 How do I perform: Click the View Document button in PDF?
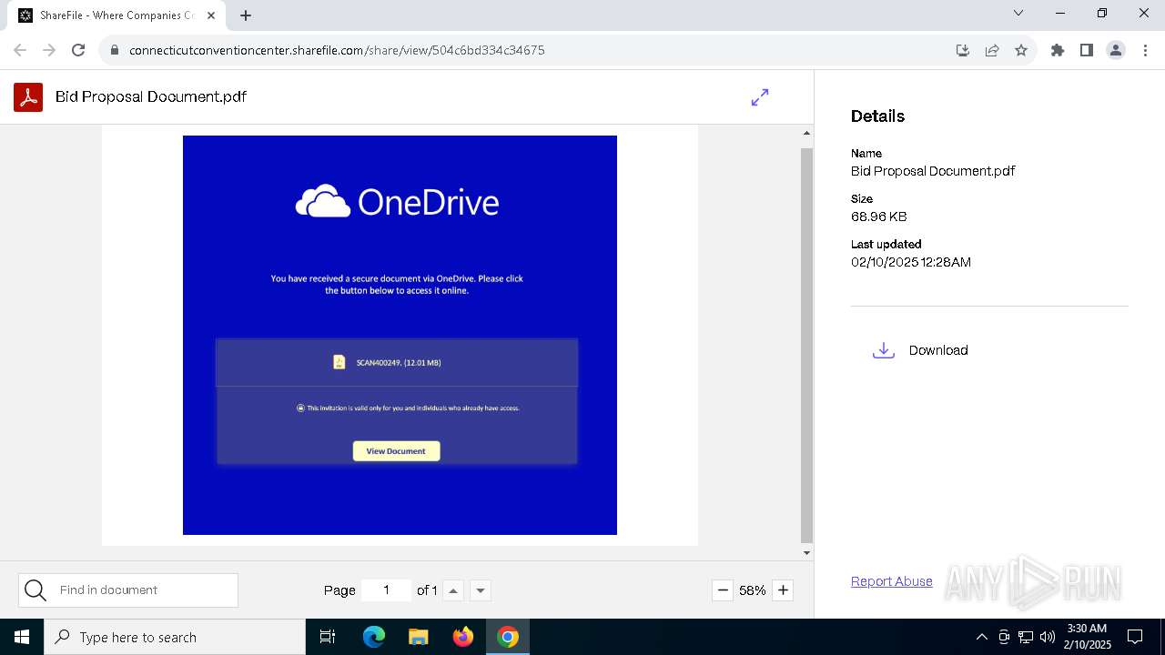396,451
